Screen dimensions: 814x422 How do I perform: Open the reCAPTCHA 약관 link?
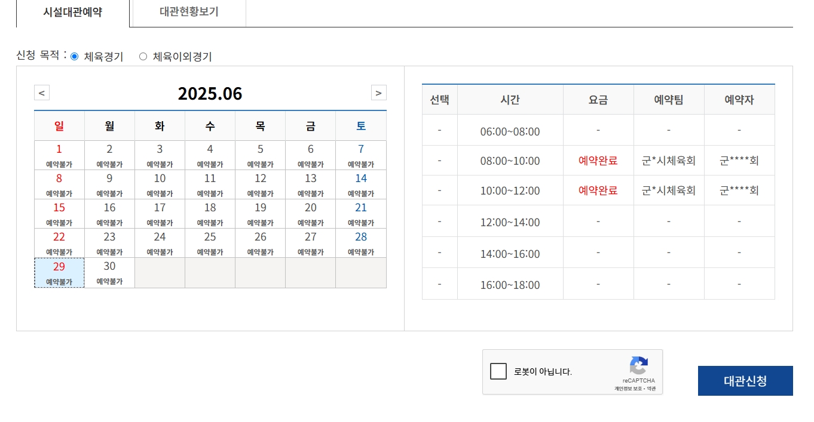pyautogui.click(x=651, y=389)
